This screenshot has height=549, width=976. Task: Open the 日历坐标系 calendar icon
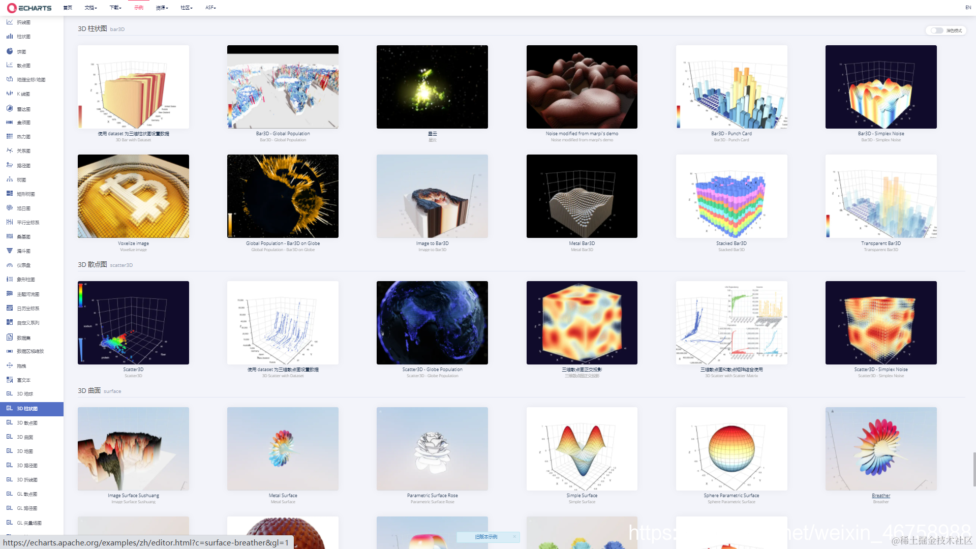point(10,308)
